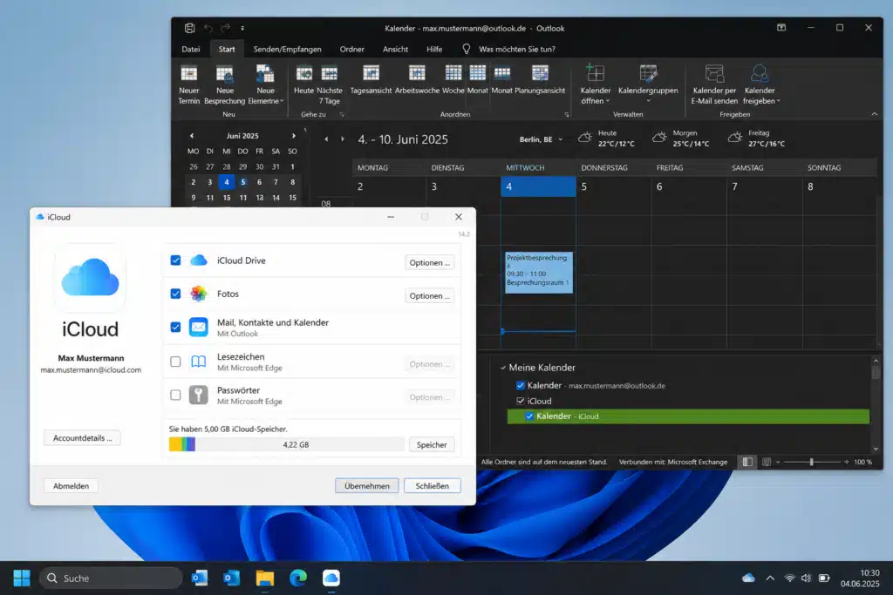The width and height of the screenshot is (893, 595).
Task: Click Windows taskbar Suche field
Action: (111, 578)
